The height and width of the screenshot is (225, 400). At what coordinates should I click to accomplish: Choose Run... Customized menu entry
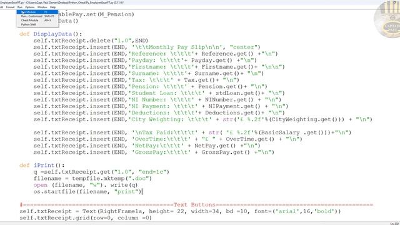(x=37, y=16)
